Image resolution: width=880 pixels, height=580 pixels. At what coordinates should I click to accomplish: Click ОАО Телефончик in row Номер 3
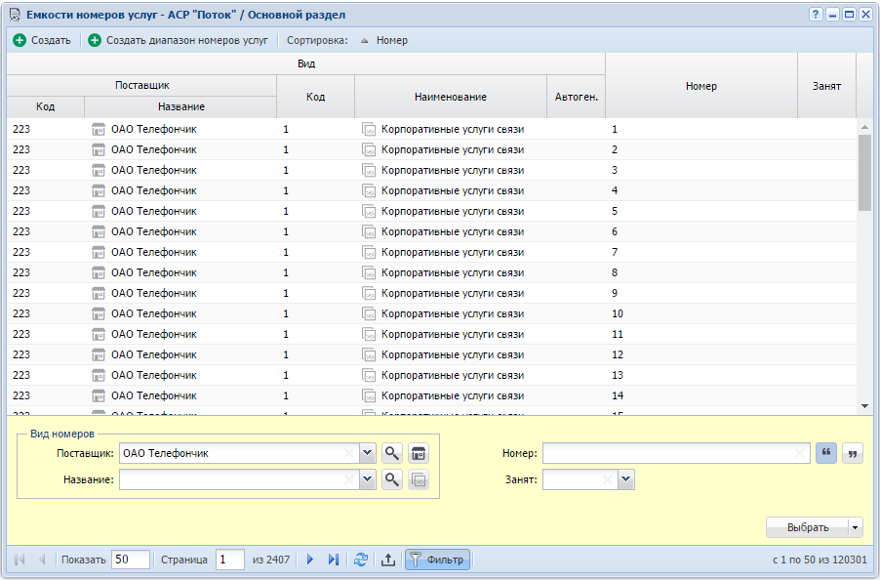154,170
